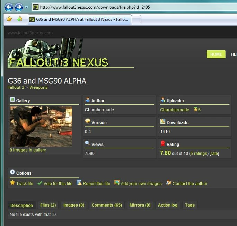Select the G36 and MSG90 ALPHA browser tab

pyautogui.click(x=79, y=19)
